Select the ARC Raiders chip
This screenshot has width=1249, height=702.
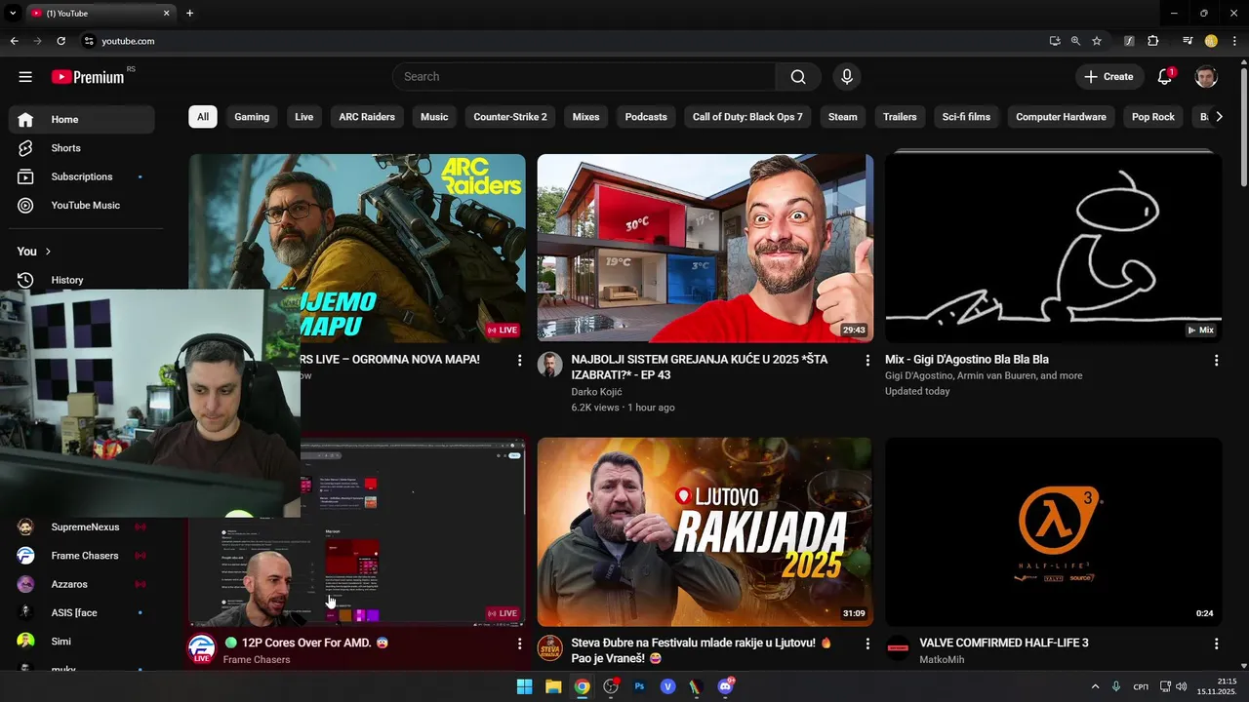click(x=367, y=117)
